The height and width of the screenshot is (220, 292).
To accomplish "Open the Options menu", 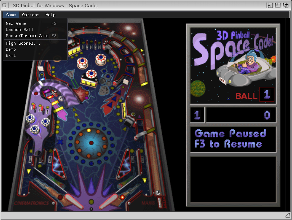I will [x=31, y=15].
